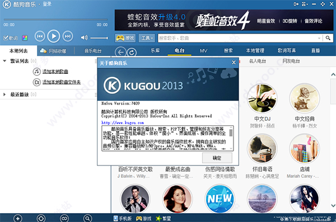Screen dimensions: 336x222
Task: Select the 网友电台 category
Action: [x=291, y=61]
